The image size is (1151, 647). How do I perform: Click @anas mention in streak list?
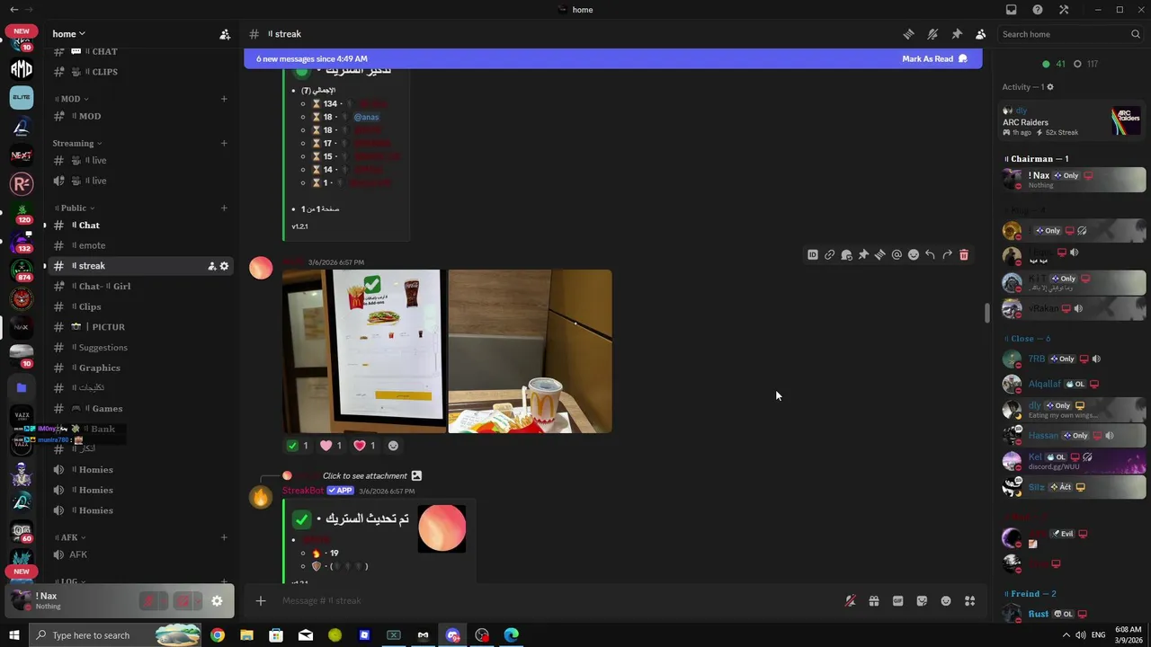pyautogui.click(x=366, y=117)
